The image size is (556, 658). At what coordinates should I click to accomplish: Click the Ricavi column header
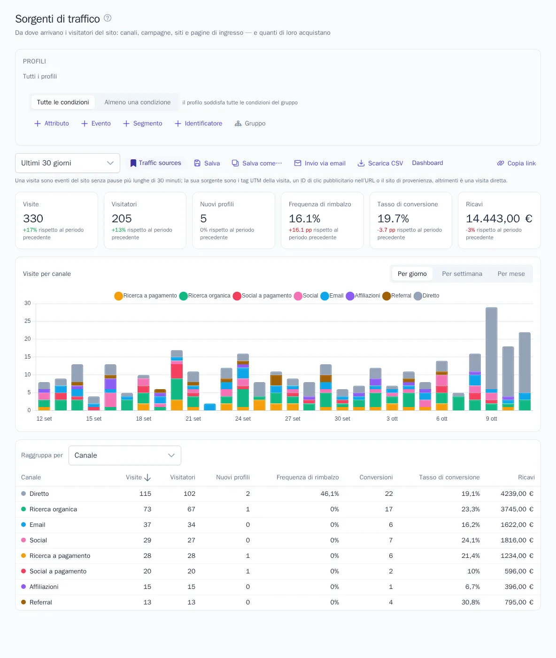click(526, 477)
